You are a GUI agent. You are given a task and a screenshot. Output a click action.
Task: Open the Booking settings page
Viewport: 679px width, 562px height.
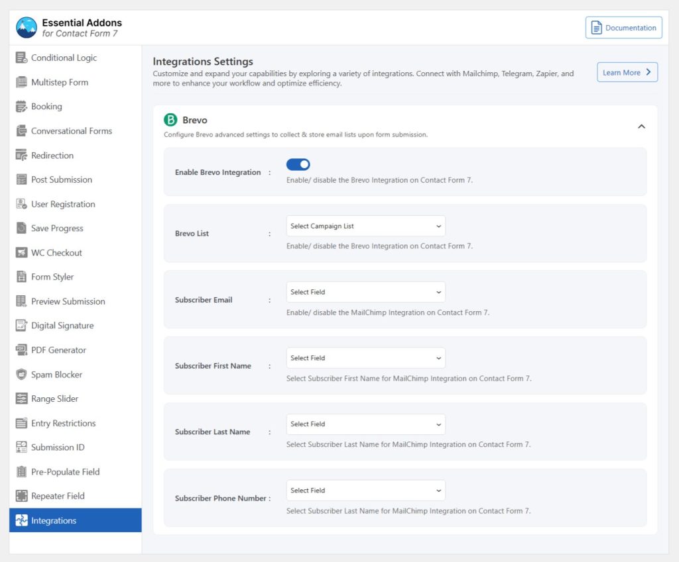[x=76, y=107]
